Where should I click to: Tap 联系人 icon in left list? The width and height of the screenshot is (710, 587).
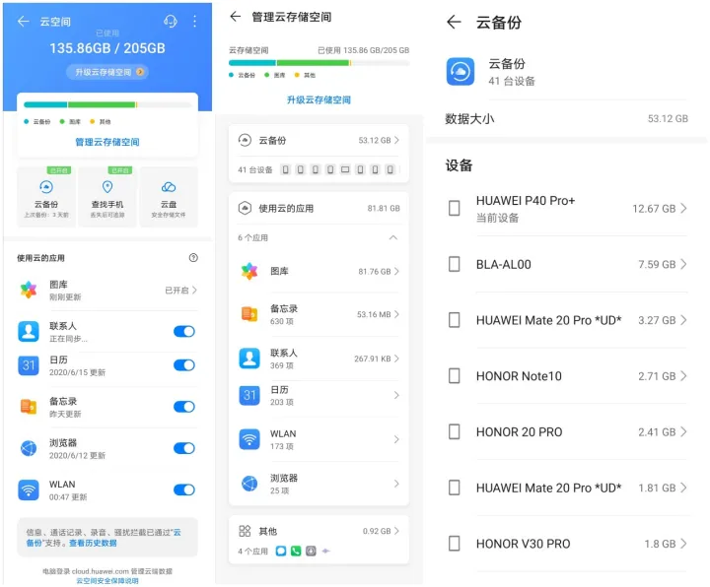pos(29,332)
